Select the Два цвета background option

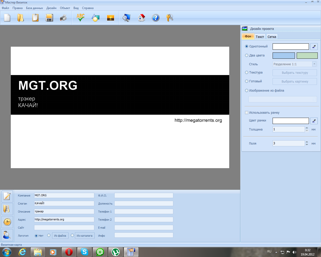[x=247, y=55]
